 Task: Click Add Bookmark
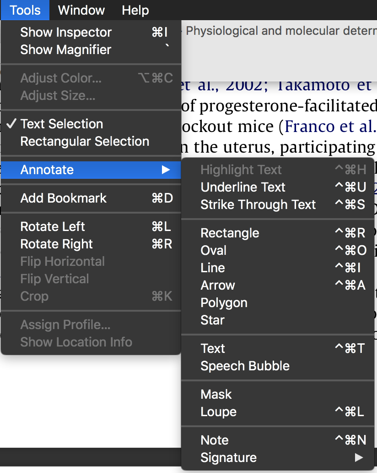64,198
